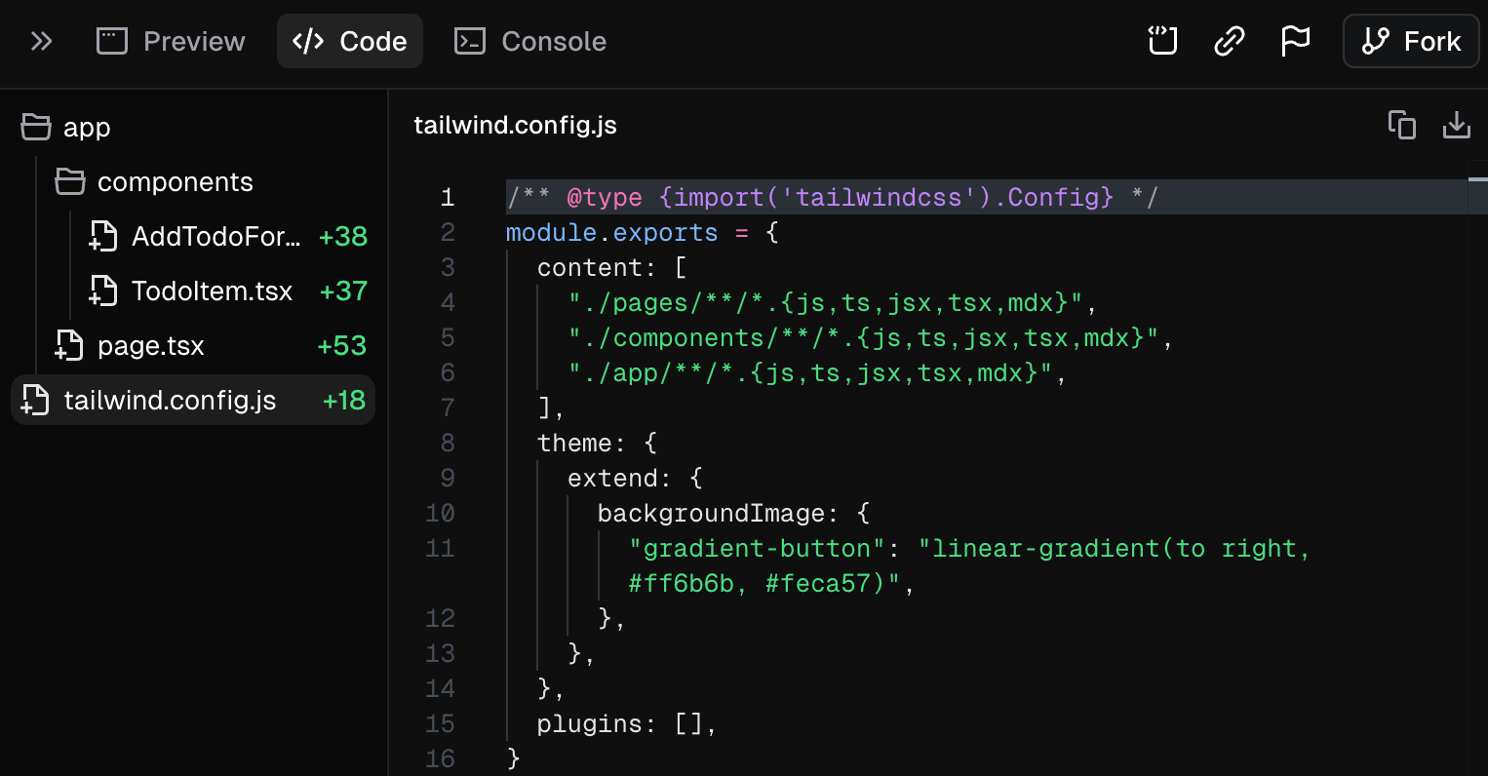1488x776 pixels.
Task: Click the "gradient-button" key string
Action: (758, 549)
